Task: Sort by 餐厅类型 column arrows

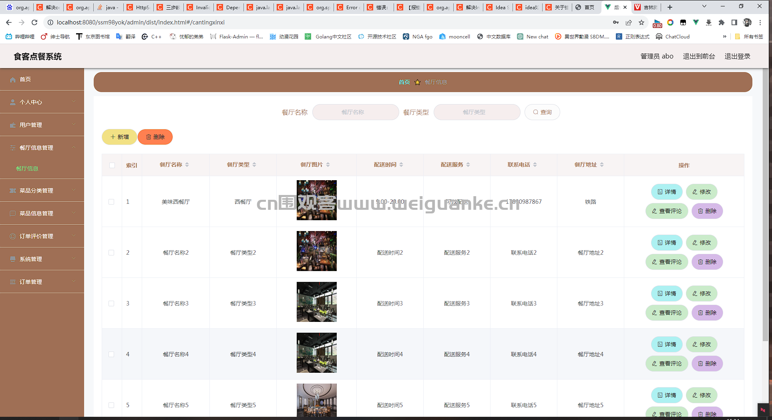Action: pyautogui.click(x=254, y=165)
